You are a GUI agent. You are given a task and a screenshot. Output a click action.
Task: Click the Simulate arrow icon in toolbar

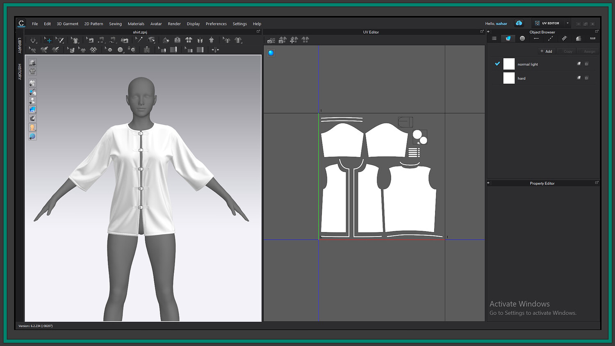coord(33,40)
